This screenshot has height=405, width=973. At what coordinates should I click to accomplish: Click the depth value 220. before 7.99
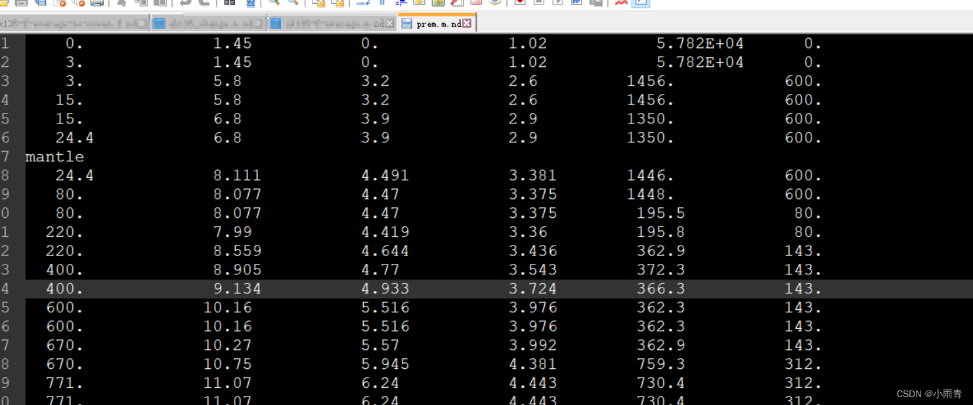[x=64, y=232]
